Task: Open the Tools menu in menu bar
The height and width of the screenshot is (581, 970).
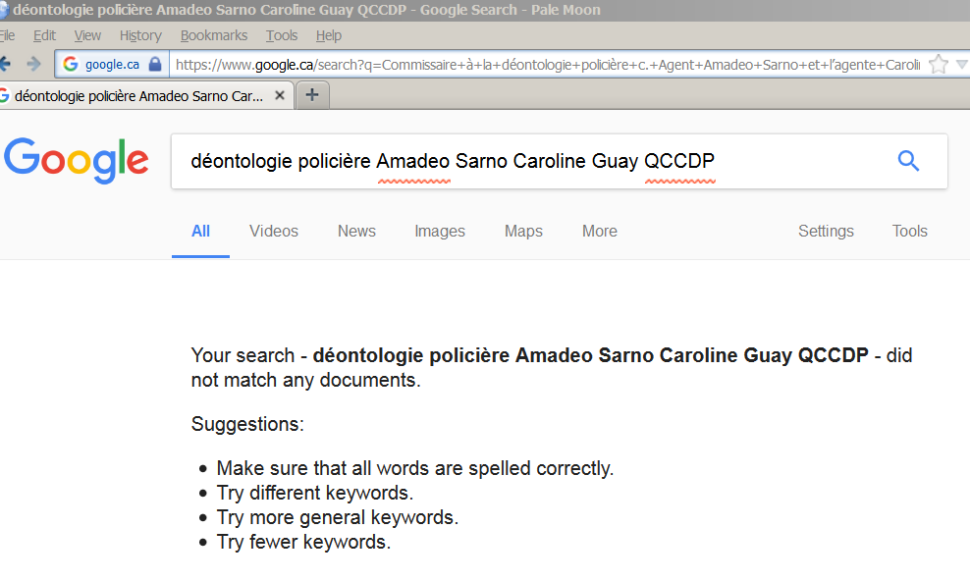Action: tap(282, 35)
